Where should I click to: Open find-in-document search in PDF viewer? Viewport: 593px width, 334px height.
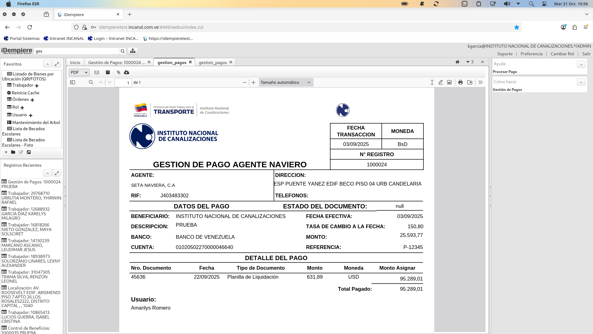[x=91, y=82]
